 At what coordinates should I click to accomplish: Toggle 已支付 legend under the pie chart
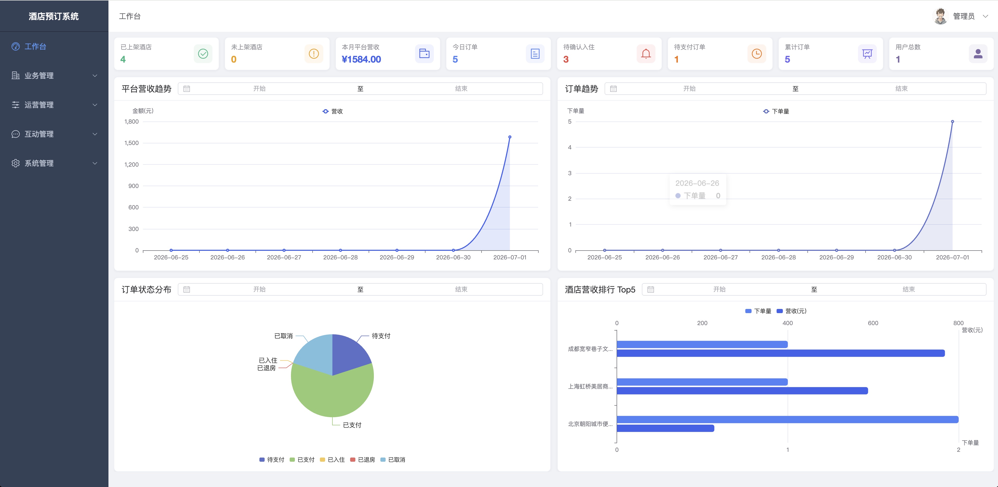pyautogui.click(x=302, y=459)
